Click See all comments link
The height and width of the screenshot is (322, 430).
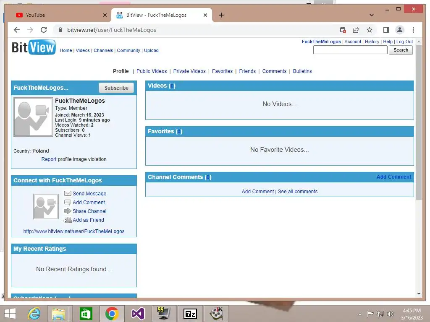pyautogui.click(x=298, y=192)
